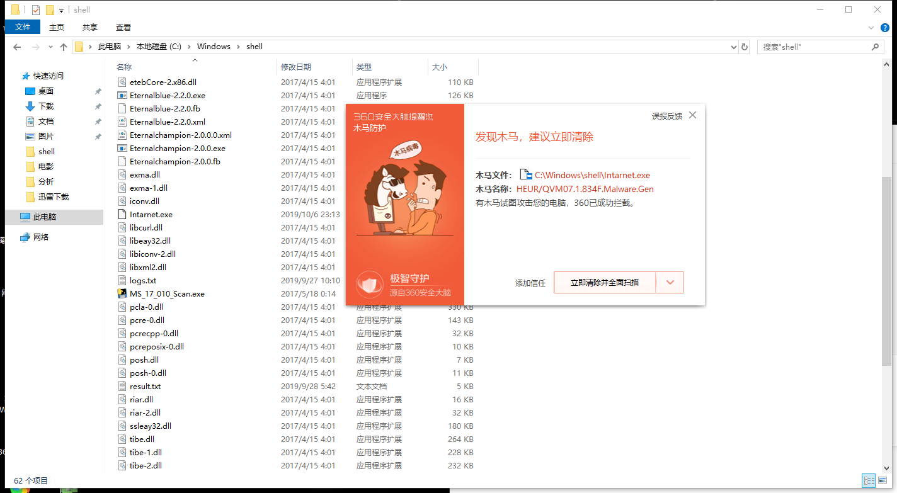This screenshot has width=897, height=493.
Task: Switch to details view layout icon
Action: pyautogui.click(x=869, y=480)
